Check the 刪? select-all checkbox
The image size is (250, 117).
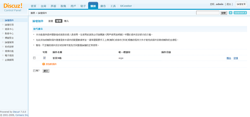pos(34,71)
